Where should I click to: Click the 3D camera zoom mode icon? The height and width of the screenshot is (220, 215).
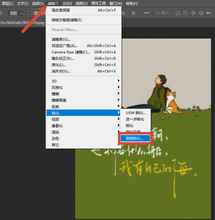(x=209, y=13)
